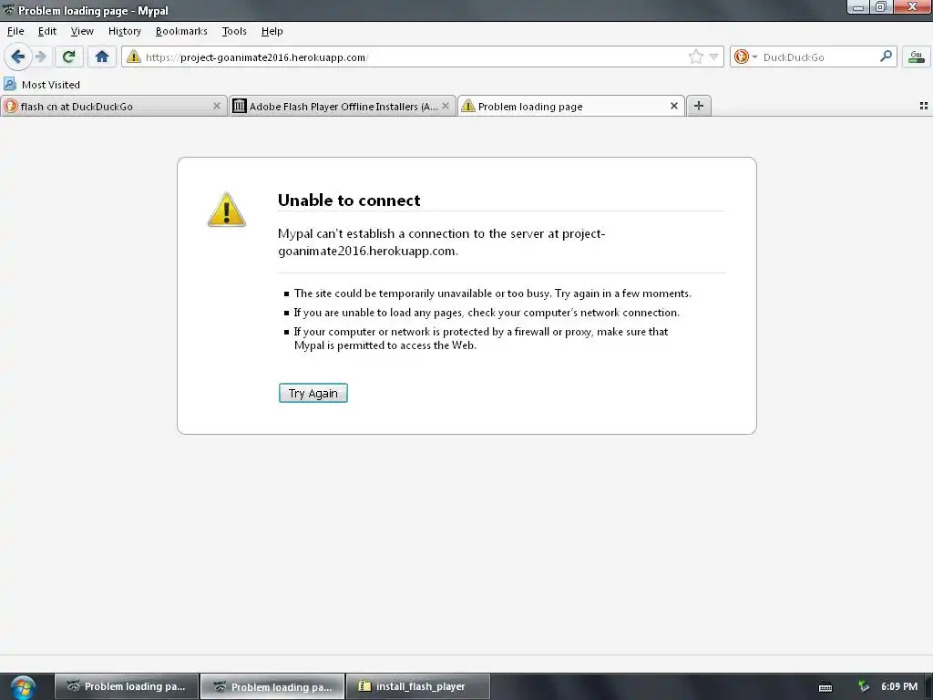Click the magnifier search icon
Image resolution: width=933 pixels, height=700 pixels.
[x=886, y=57]
